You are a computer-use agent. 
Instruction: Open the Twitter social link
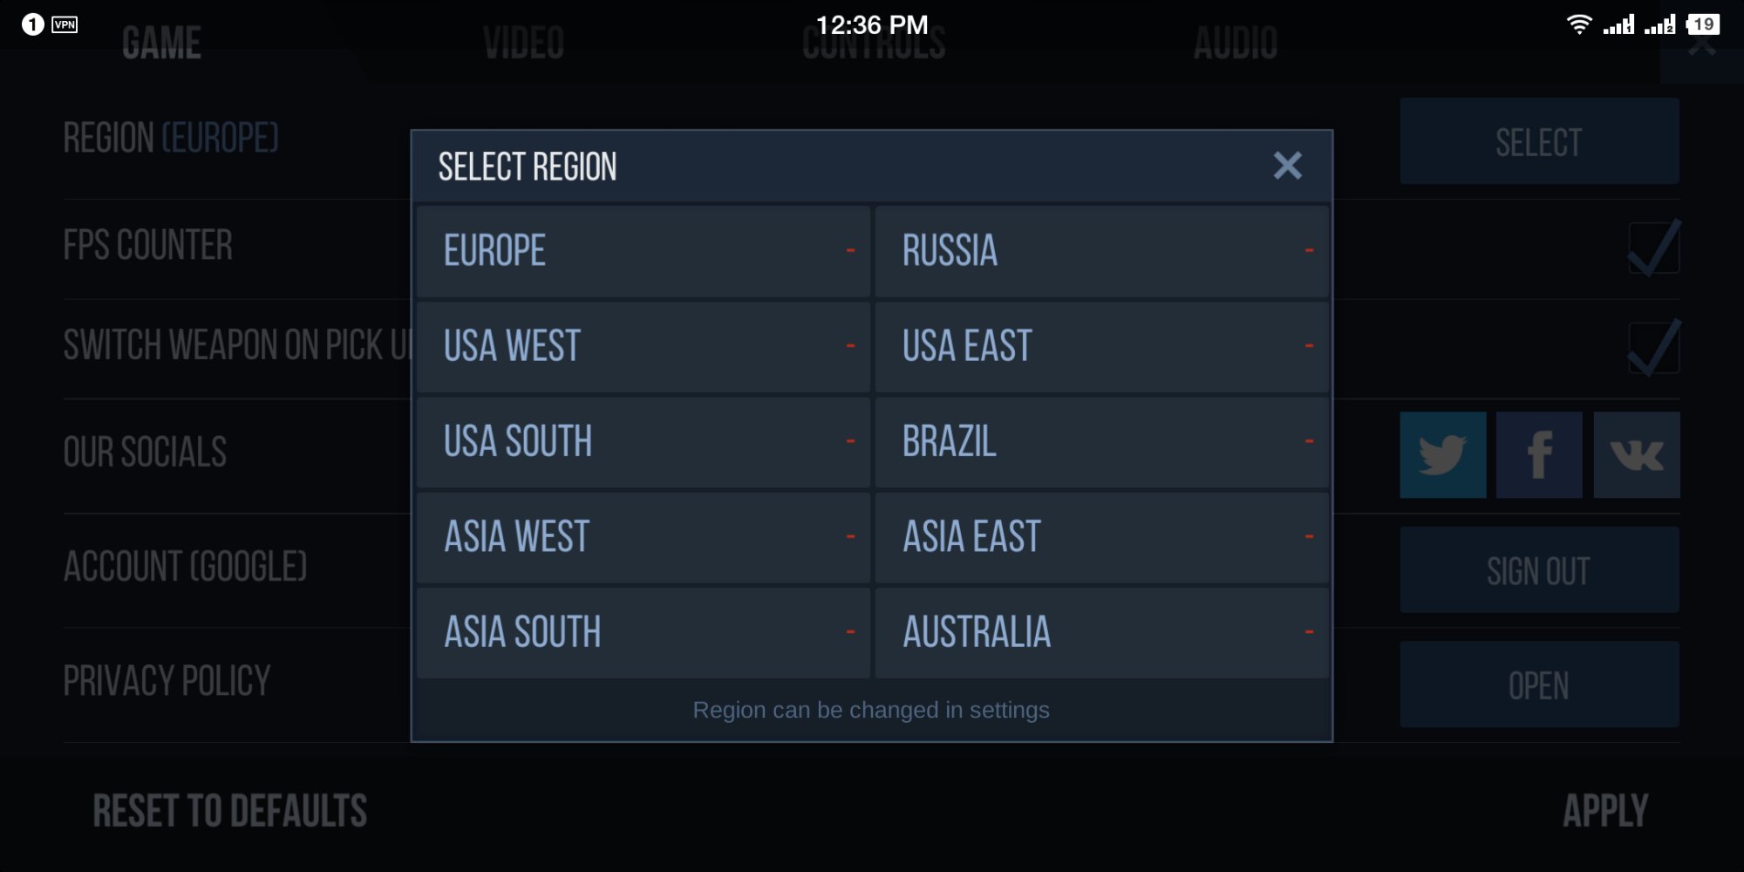click(1442, 455)
